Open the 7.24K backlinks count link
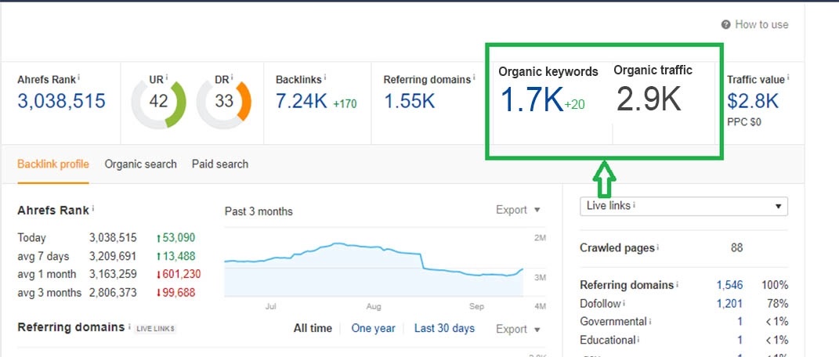The image size is (839, 357). (301, 101)
